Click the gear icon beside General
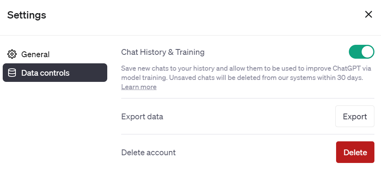Screen dimensions: 381x173 click(12, 54)
